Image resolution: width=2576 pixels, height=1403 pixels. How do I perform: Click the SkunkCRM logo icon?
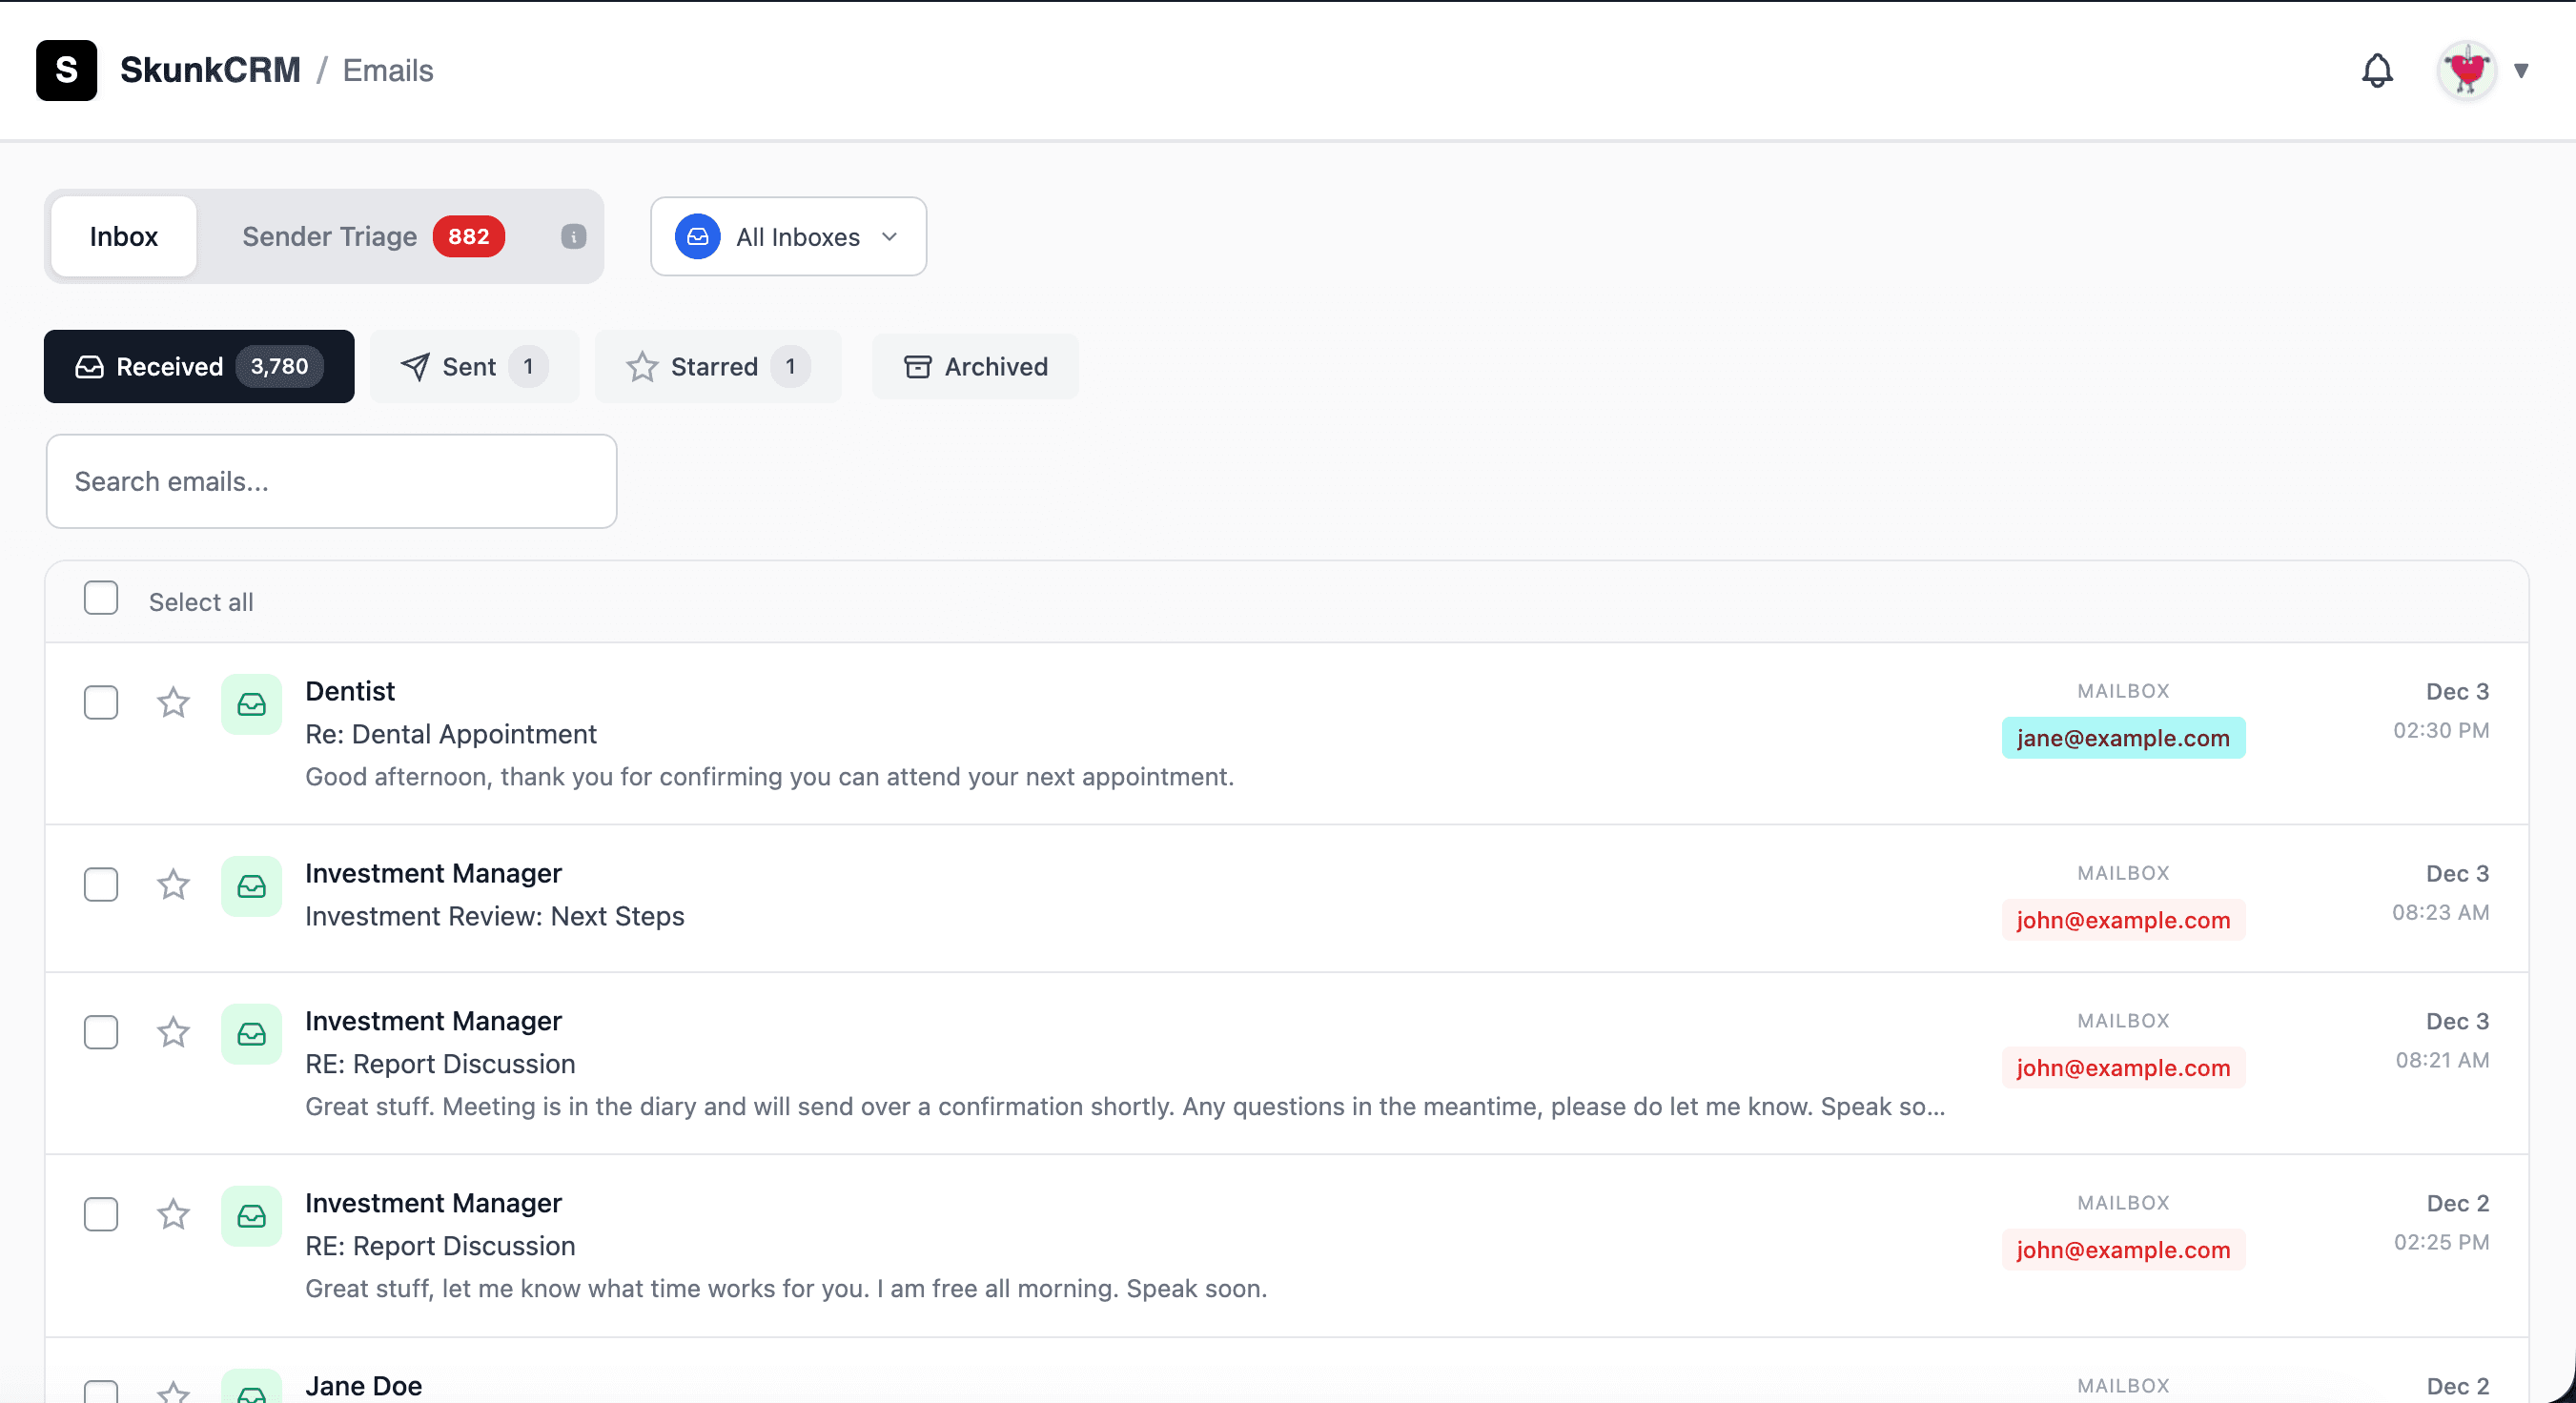click(x=66, y=70)
